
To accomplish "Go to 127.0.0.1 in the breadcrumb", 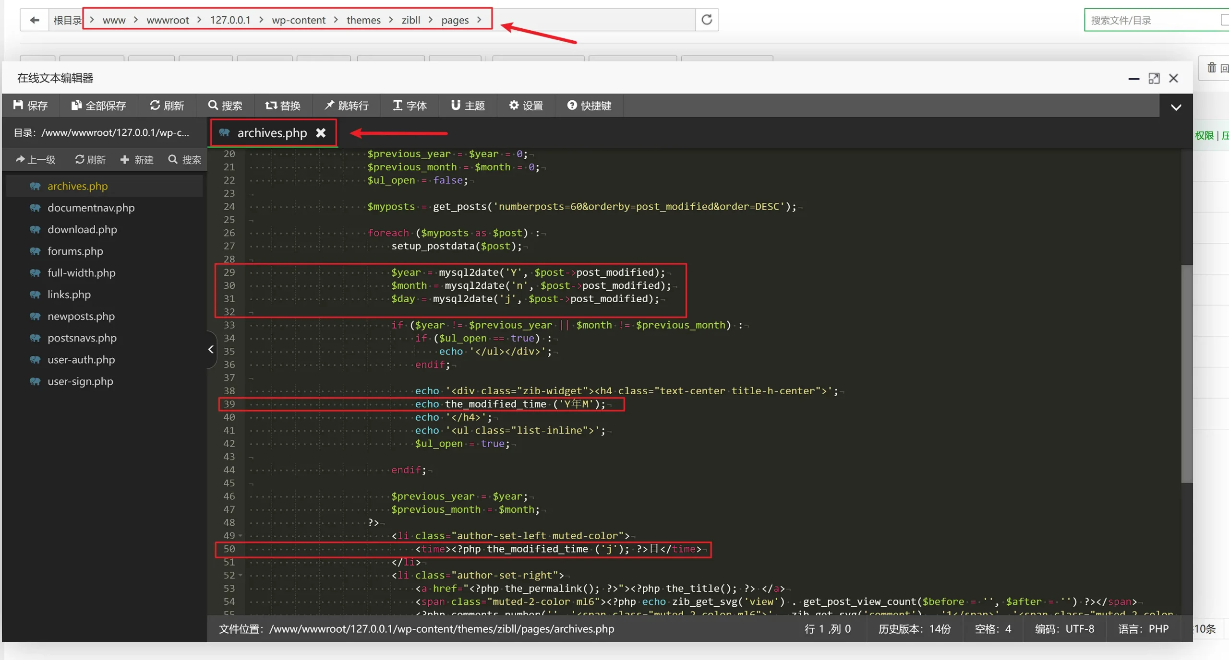I will (x=230, y=20).
